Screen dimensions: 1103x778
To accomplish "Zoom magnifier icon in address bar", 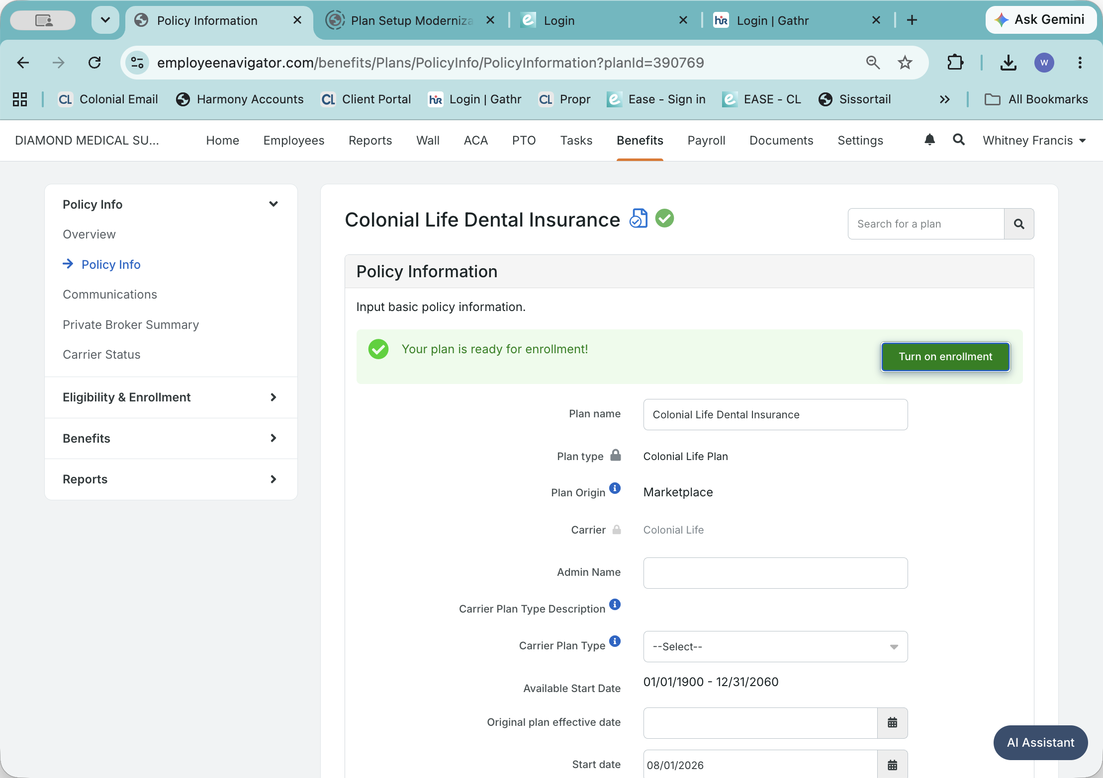I will [873, 63].
